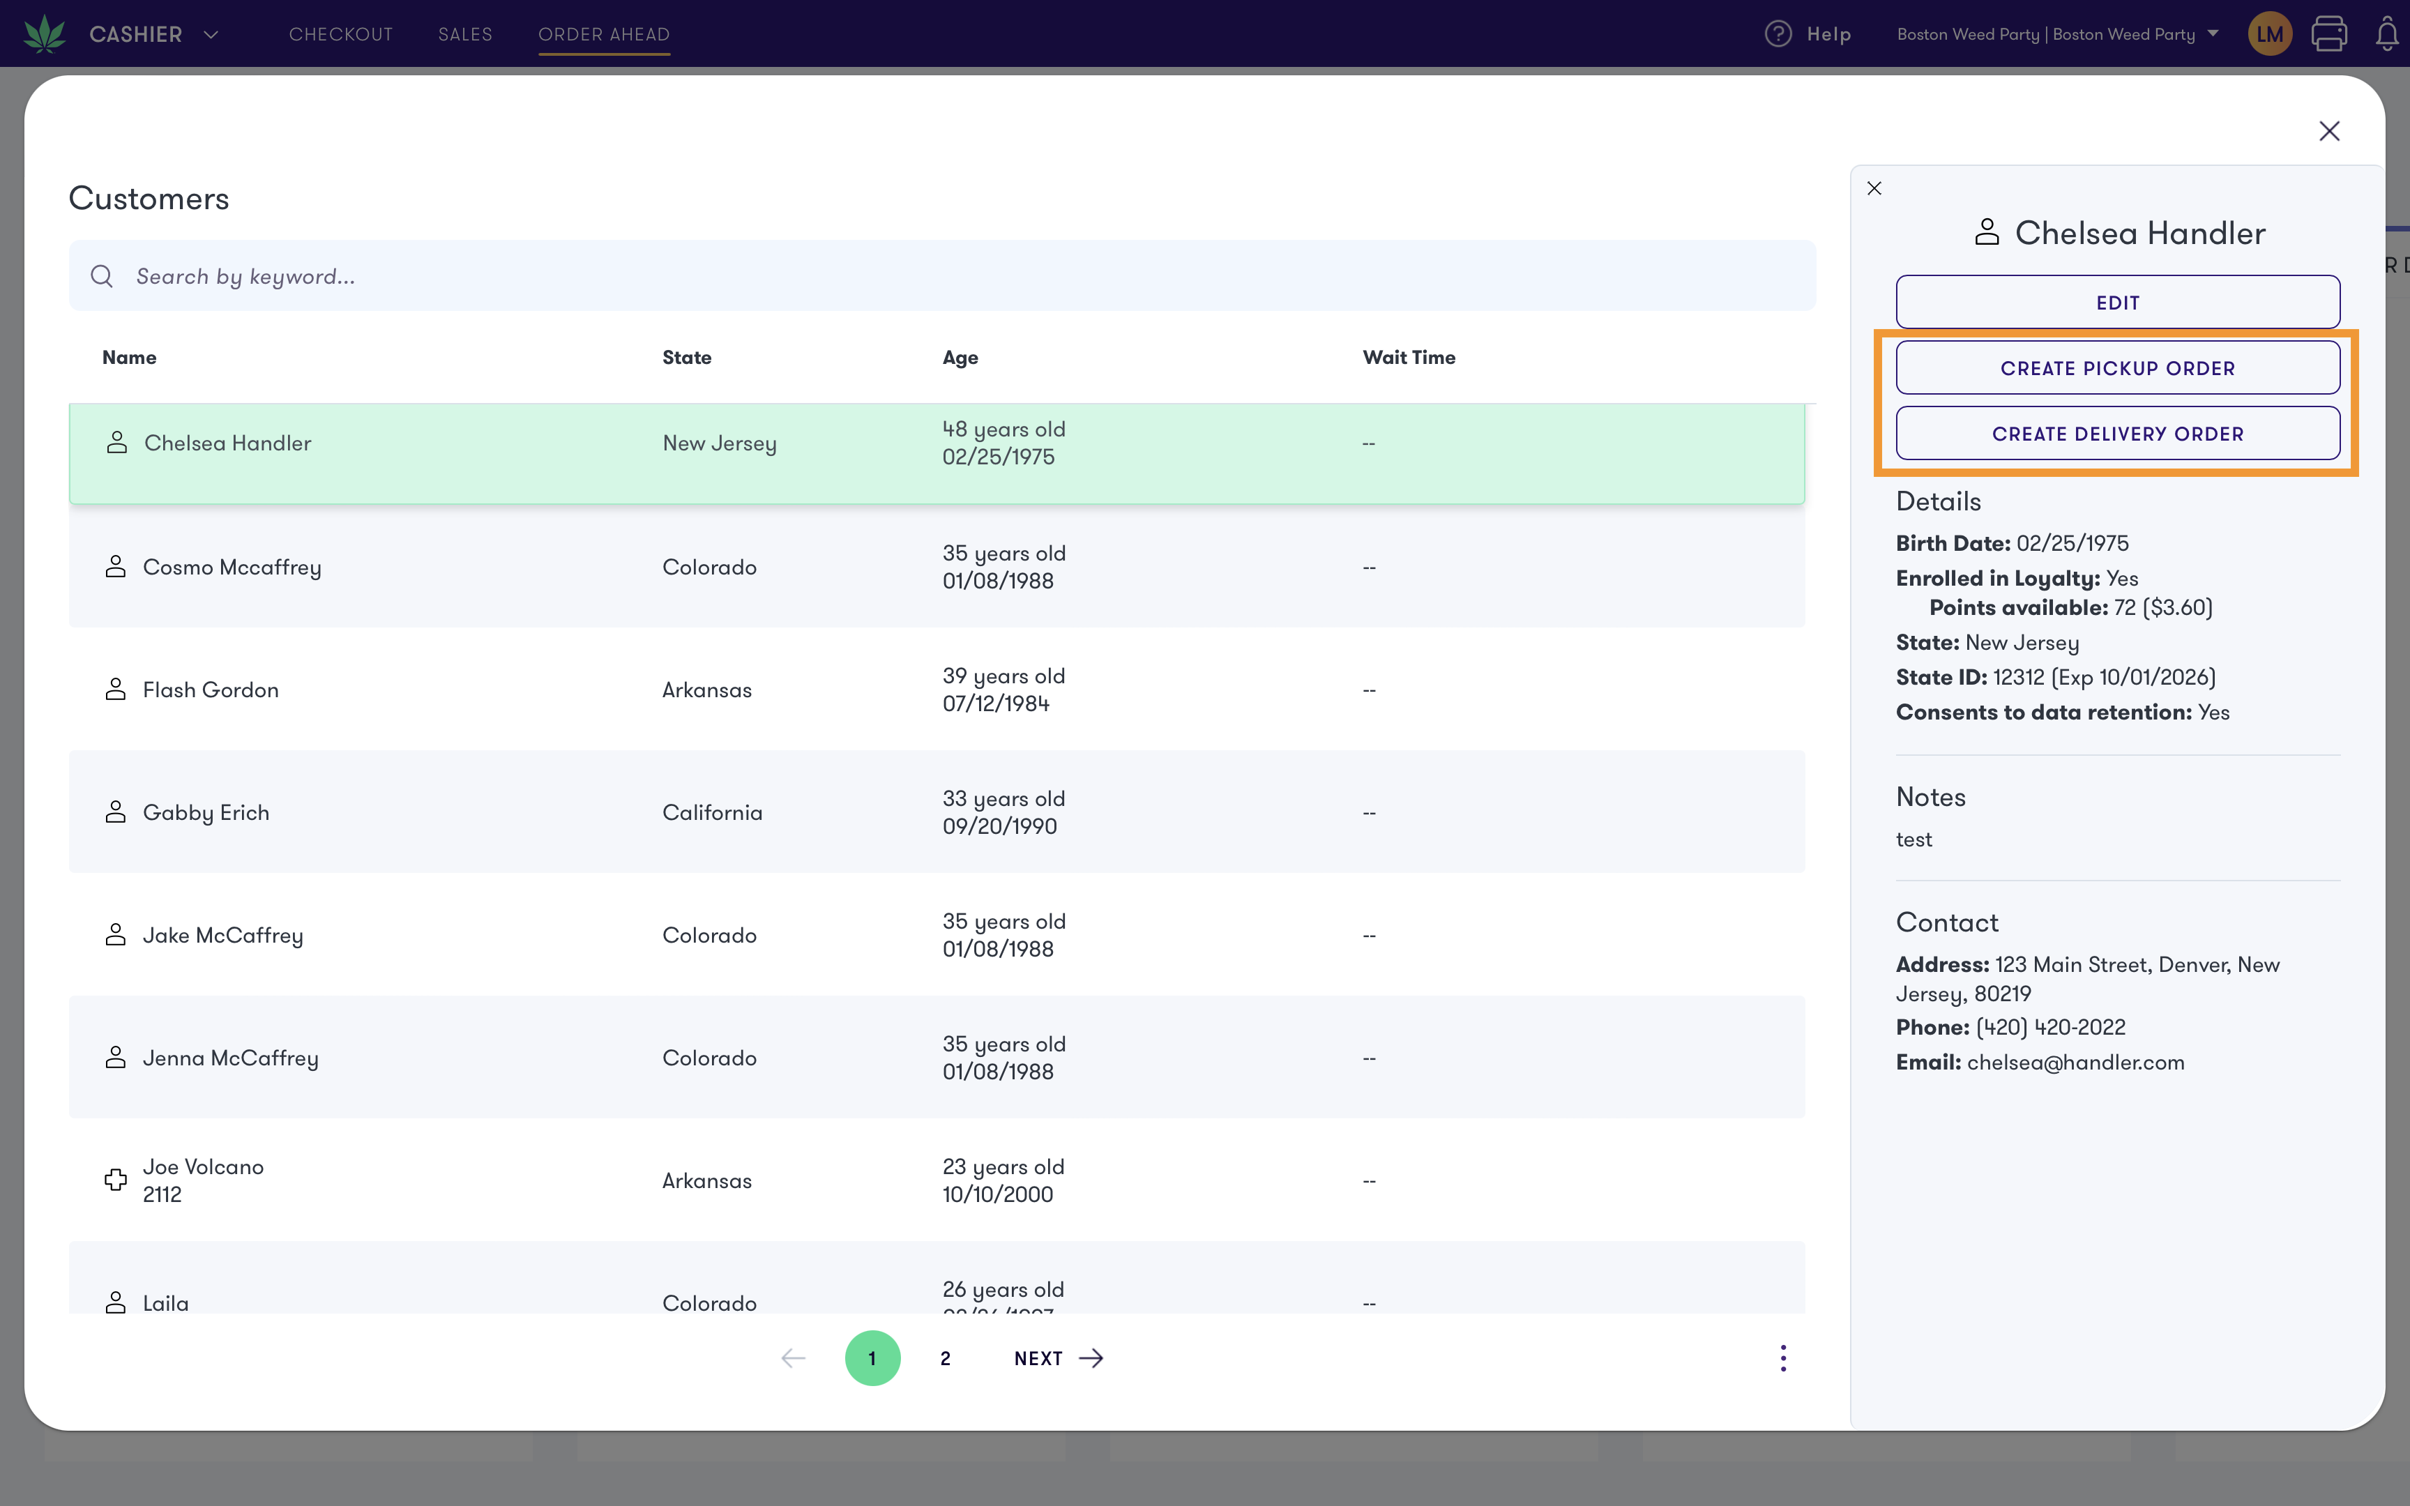Switch to the Checkout tab
Screen dimensions: 2410x1506
tap(340, 34)
